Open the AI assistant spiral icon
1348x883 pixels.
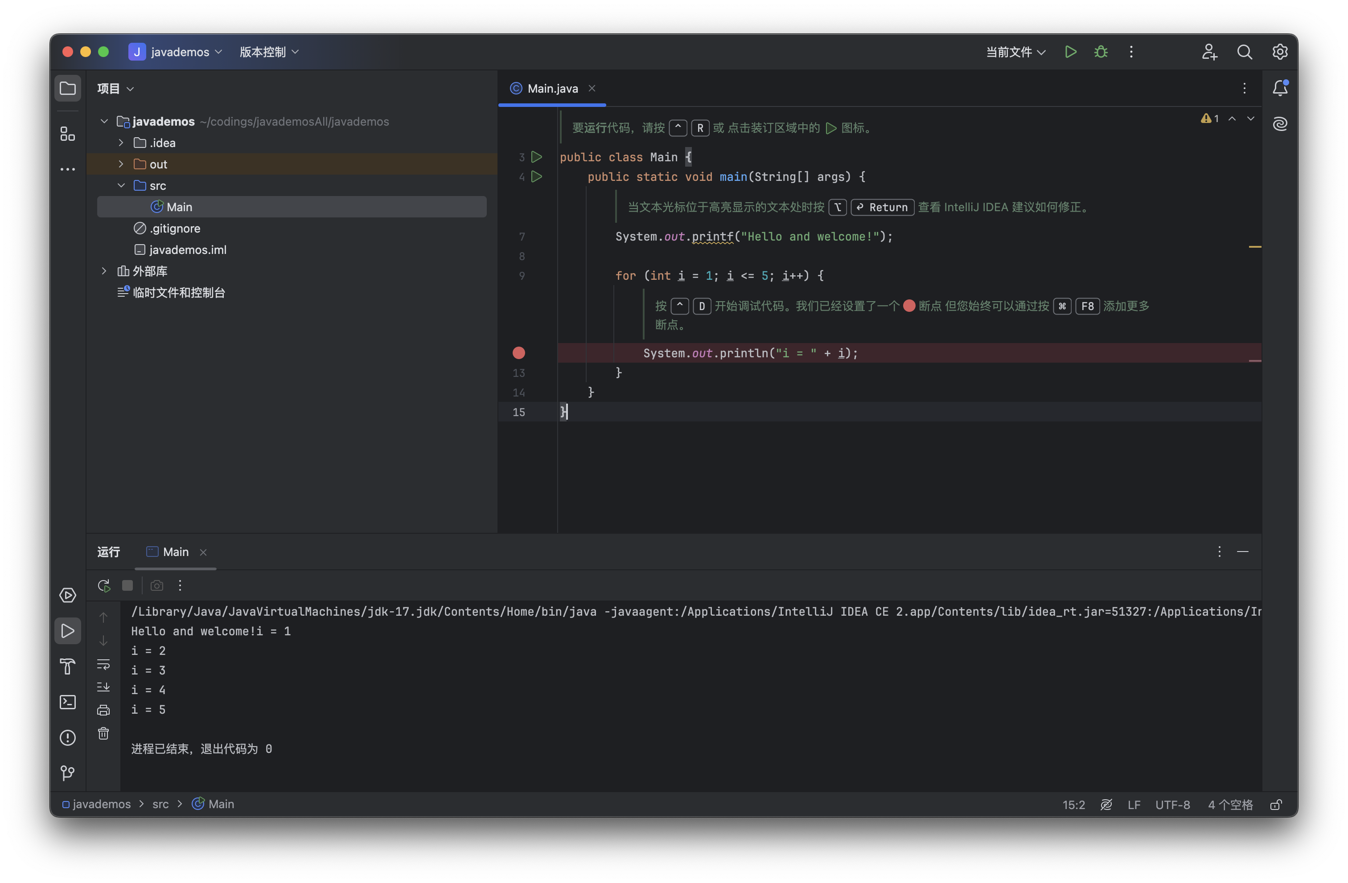[x=1280, y=123]
